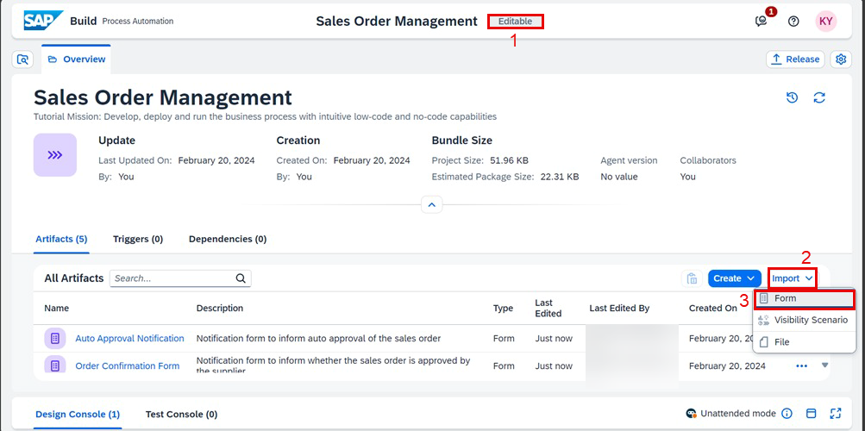The image size is (865, 431).
Task: Switch to the Test Console (0) tab
Action: point(181,414)
